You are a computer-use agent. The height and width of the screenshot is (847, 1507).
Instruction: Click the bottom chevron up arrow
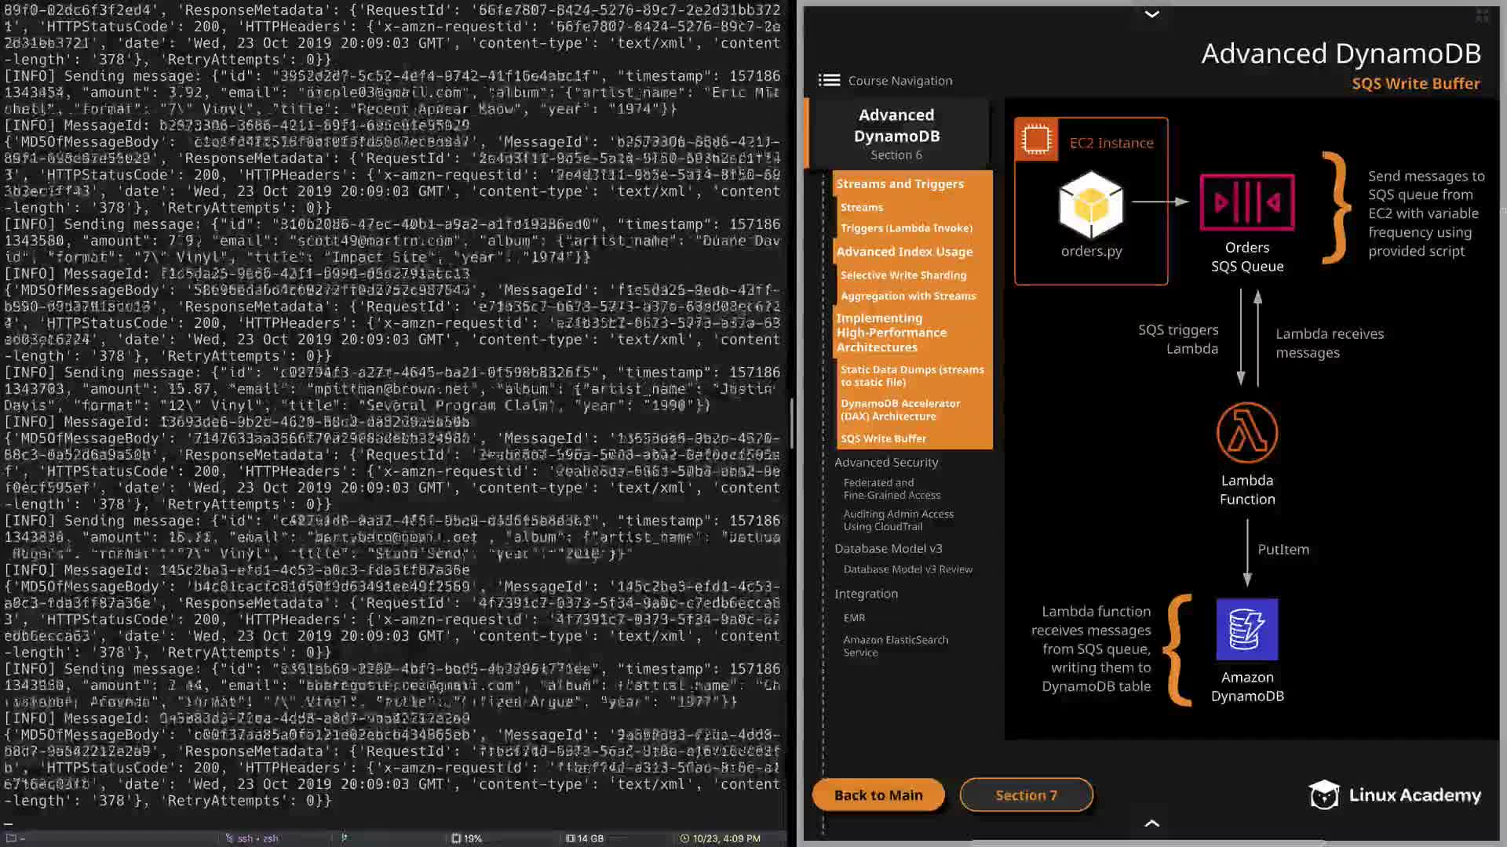[1151, 823]
